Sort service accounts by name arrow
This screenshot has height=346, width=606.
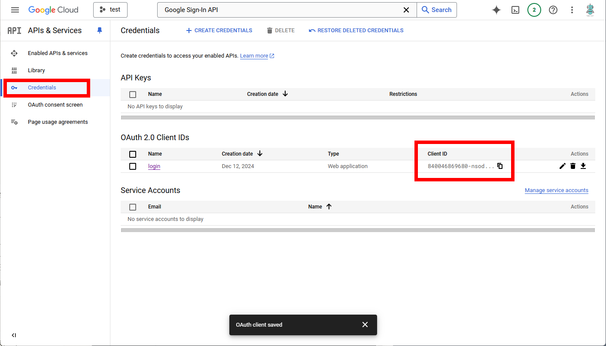329,206
